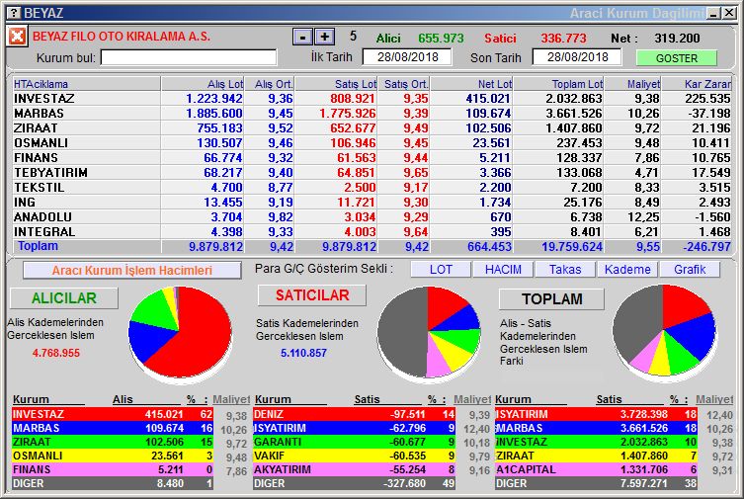Screen dimensions: 744x499
Task: Click red INVESTAZ row in buyers list
Action: pyautogui.click(x=113, y=414)
